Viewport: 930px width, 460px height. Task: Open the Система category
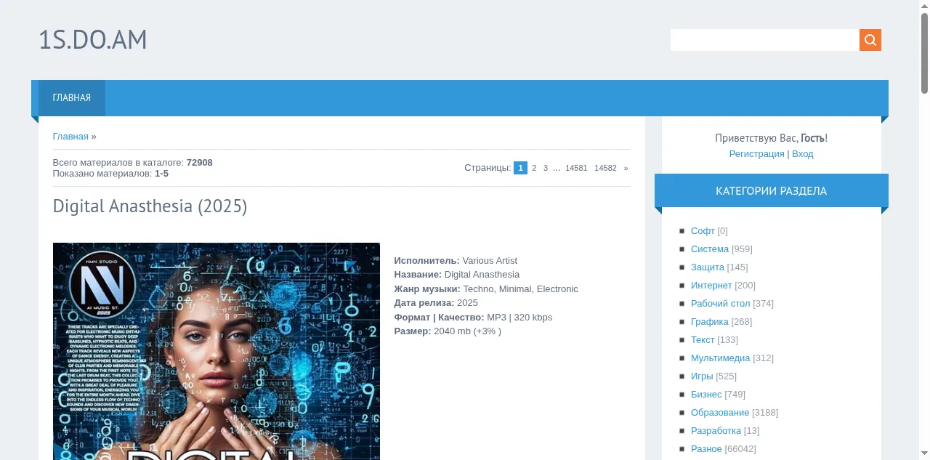(710, 249)
